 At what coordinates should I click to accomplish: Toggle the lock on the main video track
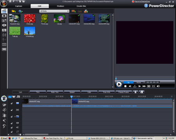pyautogui.click(x=12, y=103)
